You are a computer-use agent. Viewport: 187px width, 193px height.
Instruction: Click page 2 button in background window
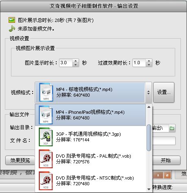click(x=167, y=175)
